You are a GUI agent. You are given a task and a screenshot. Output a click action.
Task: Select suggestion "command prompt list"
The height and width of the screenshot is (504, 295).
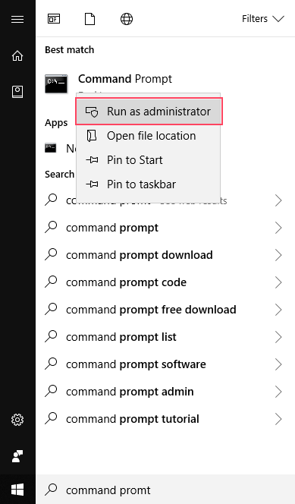(x=121, y=337)
